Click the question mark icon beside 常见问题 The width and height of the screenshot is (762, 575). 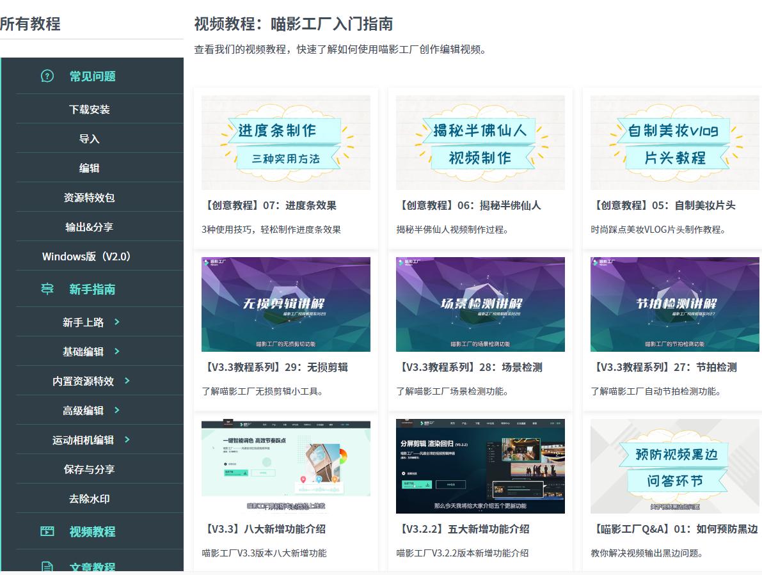(46, 75)
